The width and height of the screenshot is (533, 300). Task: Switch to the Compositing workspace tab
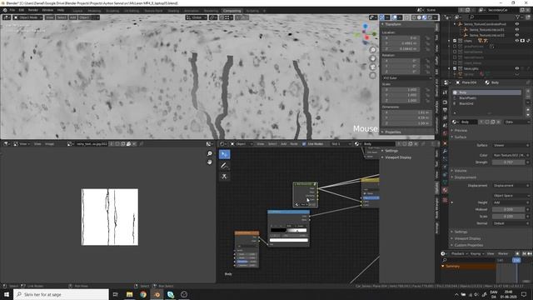click(232, 11)
